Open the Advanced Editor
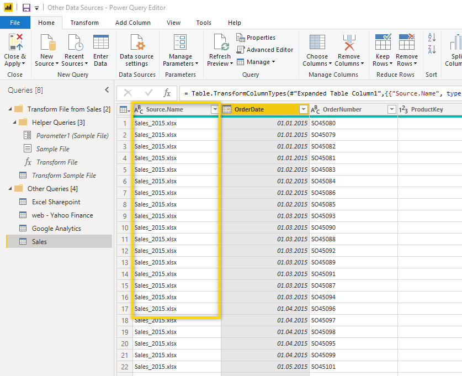 point(264,50)
